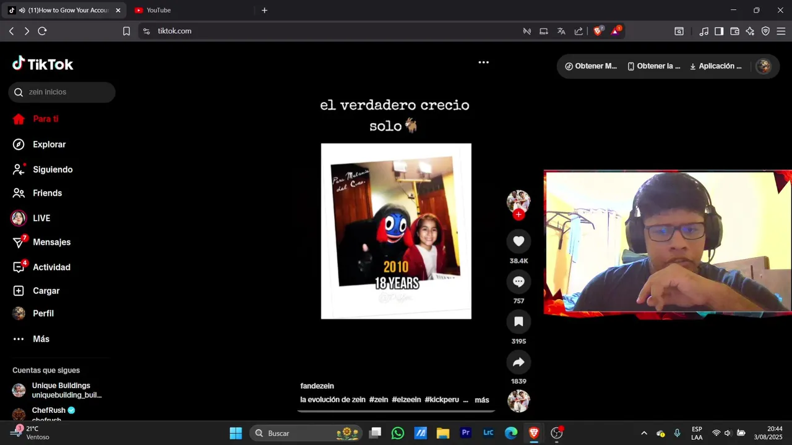Toggle the Brave sidebar panel
The image size is (792, 445).
click(x=719, y=31)
